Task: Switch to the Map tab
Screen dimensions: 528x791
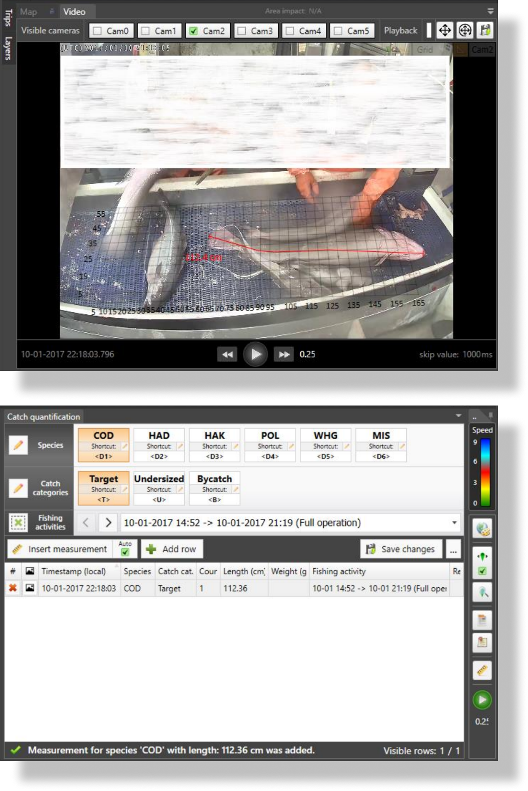Action: [x=29, y=12]
